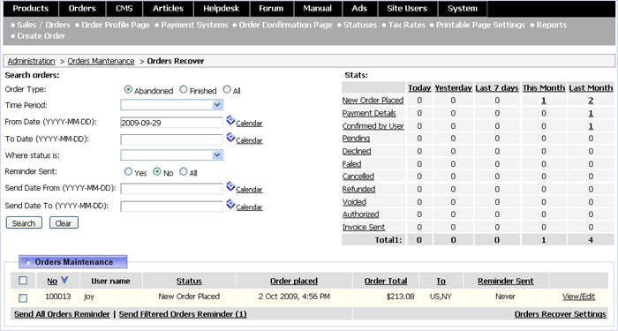Screen dimensions: 618x331
Task: Click Send Filtered Orders Reminder (1)
Action: (x=183, y=314)
